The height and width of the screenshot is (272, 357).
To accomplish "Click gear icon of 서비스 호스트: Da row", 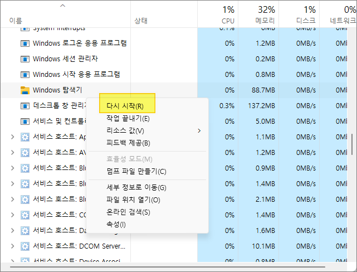I will (x=25, y=231).
